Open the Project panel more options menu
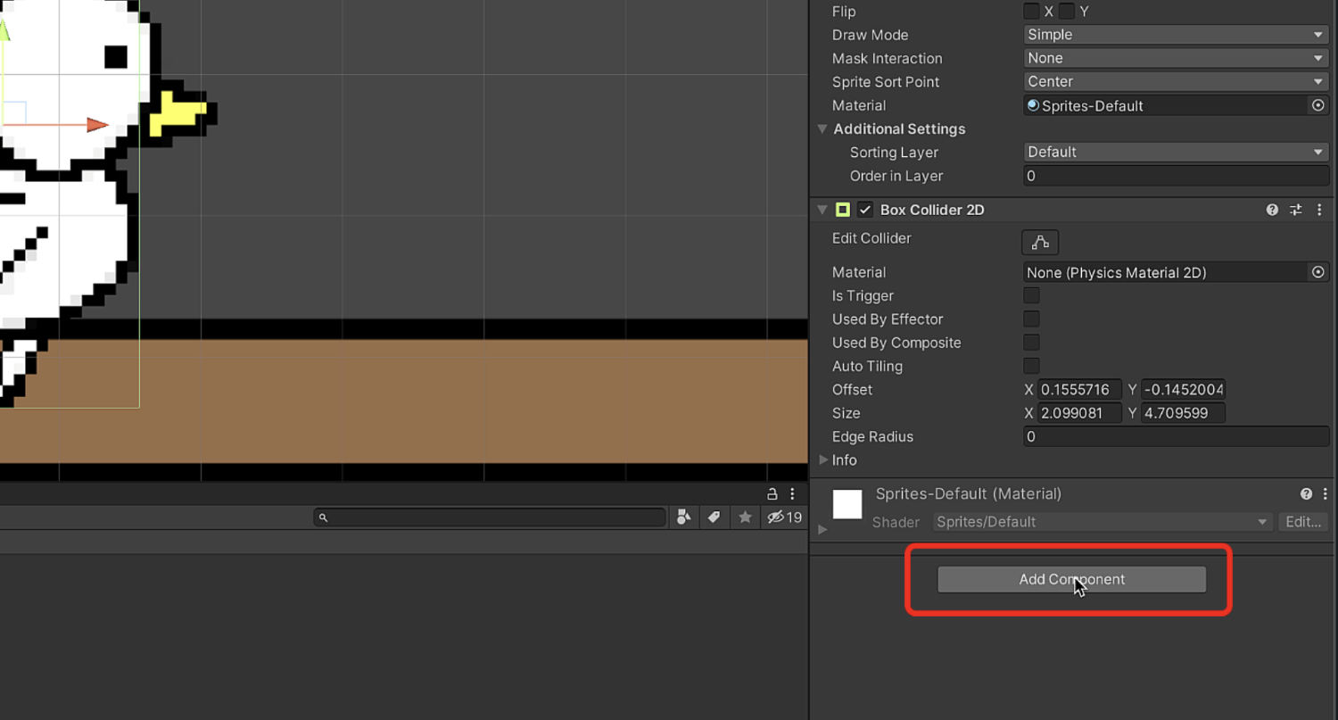Image resolution: width=1338 pixels, height=720 pixels. [792, 493]
